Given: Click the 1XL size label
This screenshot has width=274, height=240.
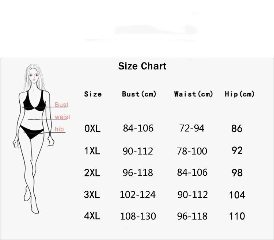Looking at the screenshot, I should [x=92, y=151].
